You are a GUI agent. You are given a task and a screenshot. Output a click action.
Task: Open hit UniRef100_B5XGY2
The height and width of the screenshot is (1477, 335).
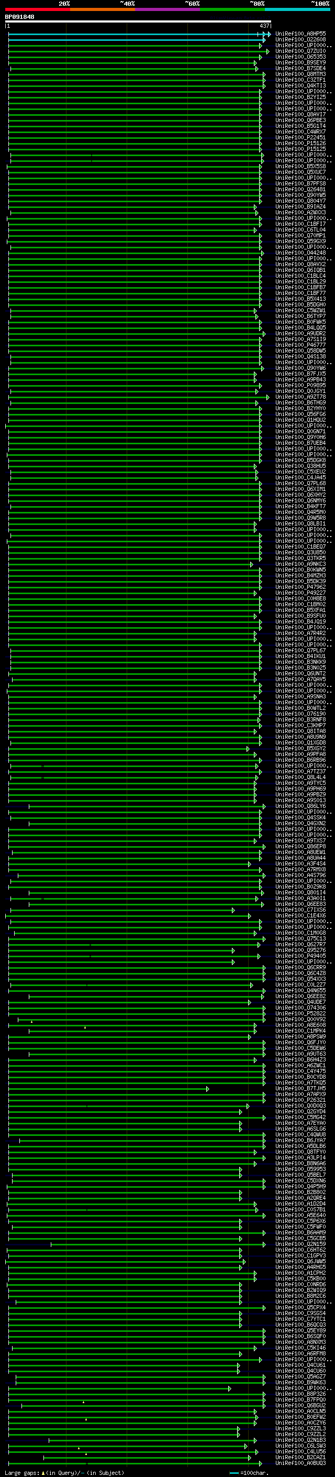(300, 748)
